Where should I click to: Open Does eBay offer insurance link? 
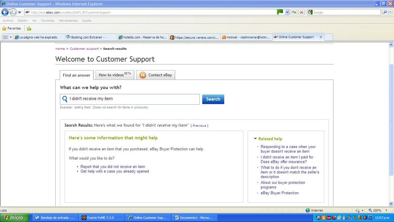pos(287,159)
